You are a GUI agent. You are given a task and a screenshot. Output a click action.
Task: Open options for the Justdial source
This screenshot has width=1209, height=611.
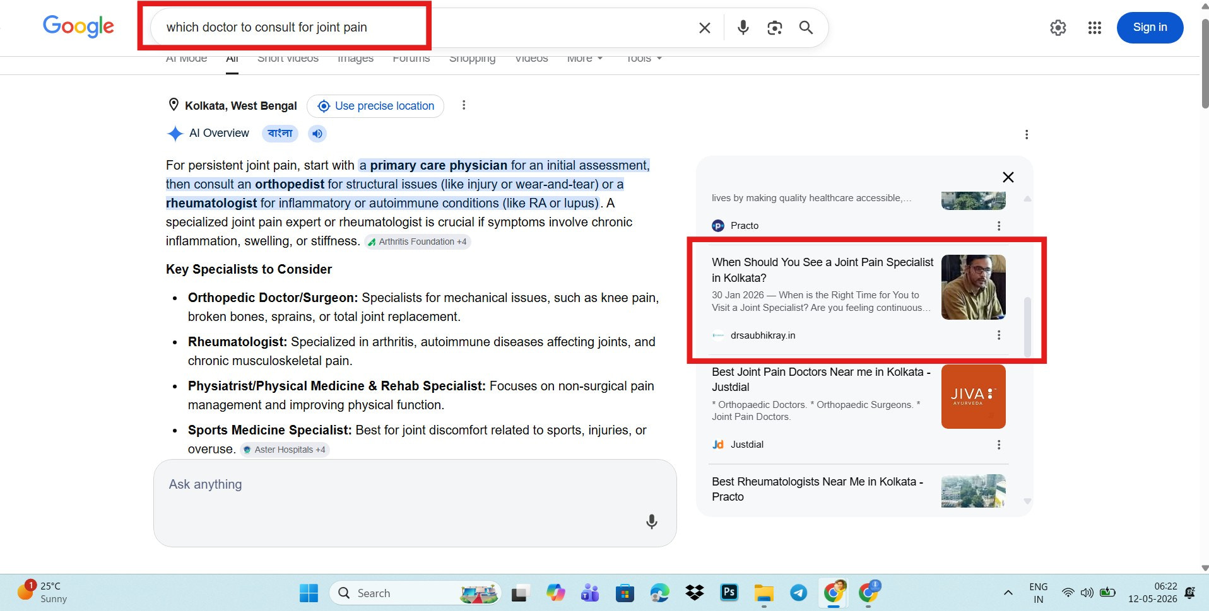[999, 445]
